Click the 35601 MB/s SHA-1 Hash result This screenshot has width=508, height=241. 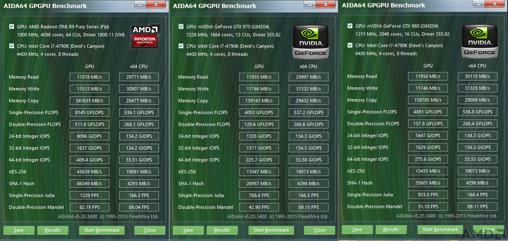tap(428, 183)
